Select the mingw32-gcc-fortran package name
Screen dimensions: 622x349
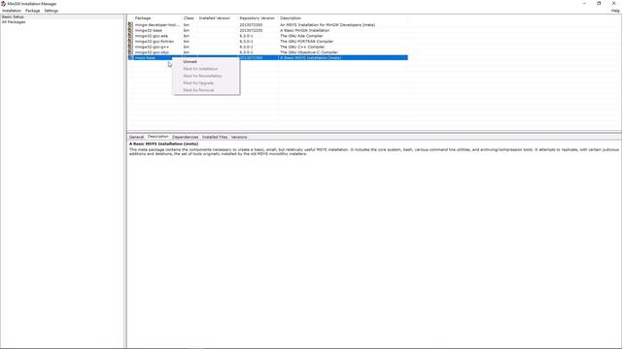[155, 41]
